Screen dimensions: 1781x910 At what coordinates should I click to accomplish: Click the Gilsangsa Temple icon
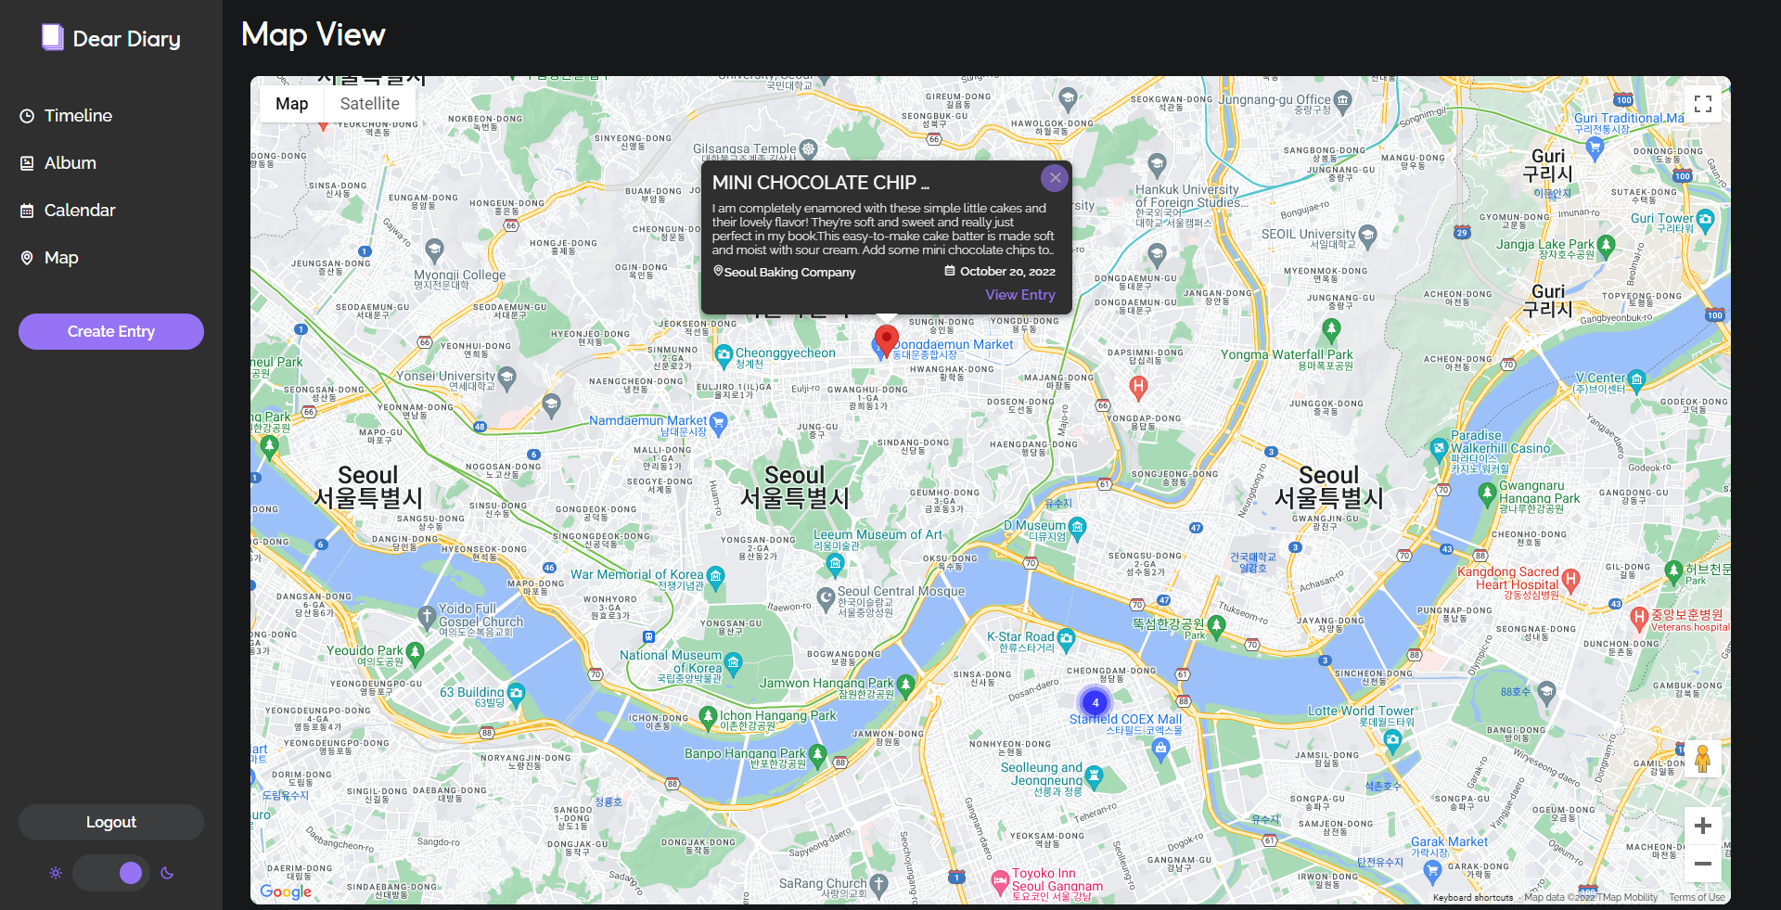pos(809,148)
